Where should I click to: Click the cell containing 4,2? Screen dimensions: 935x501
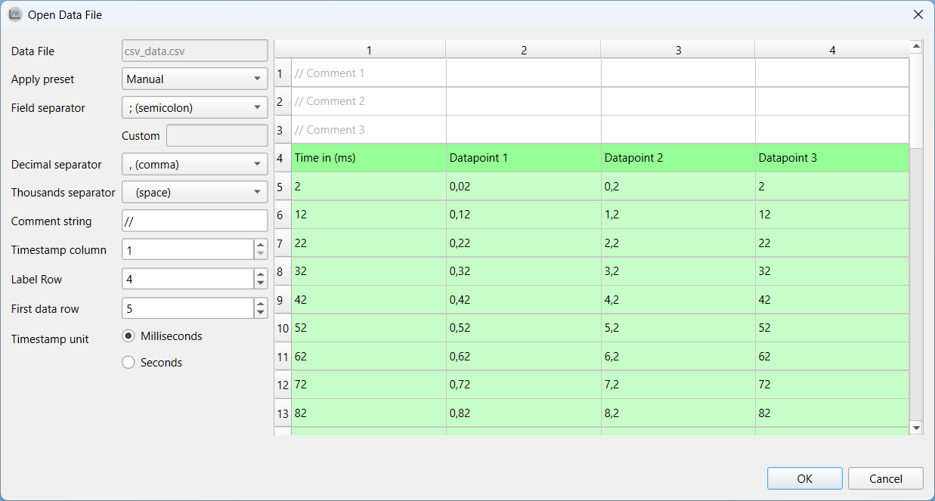click(678, 300)
